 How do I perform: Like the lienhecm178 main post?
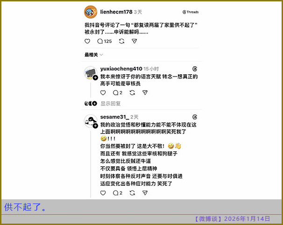coord(87,42)
